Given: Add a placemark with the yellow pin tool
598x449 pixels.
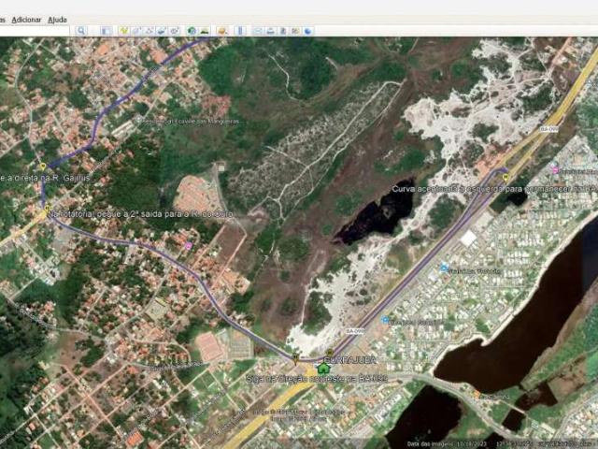Looking at the screenshot, I should pyautogui.click(x=123, y=31).
